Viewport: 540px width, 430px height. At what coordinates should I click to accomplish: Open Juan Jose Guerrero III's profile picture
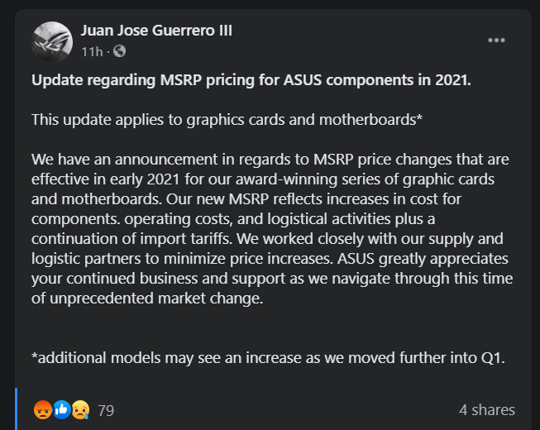point(53,41)
